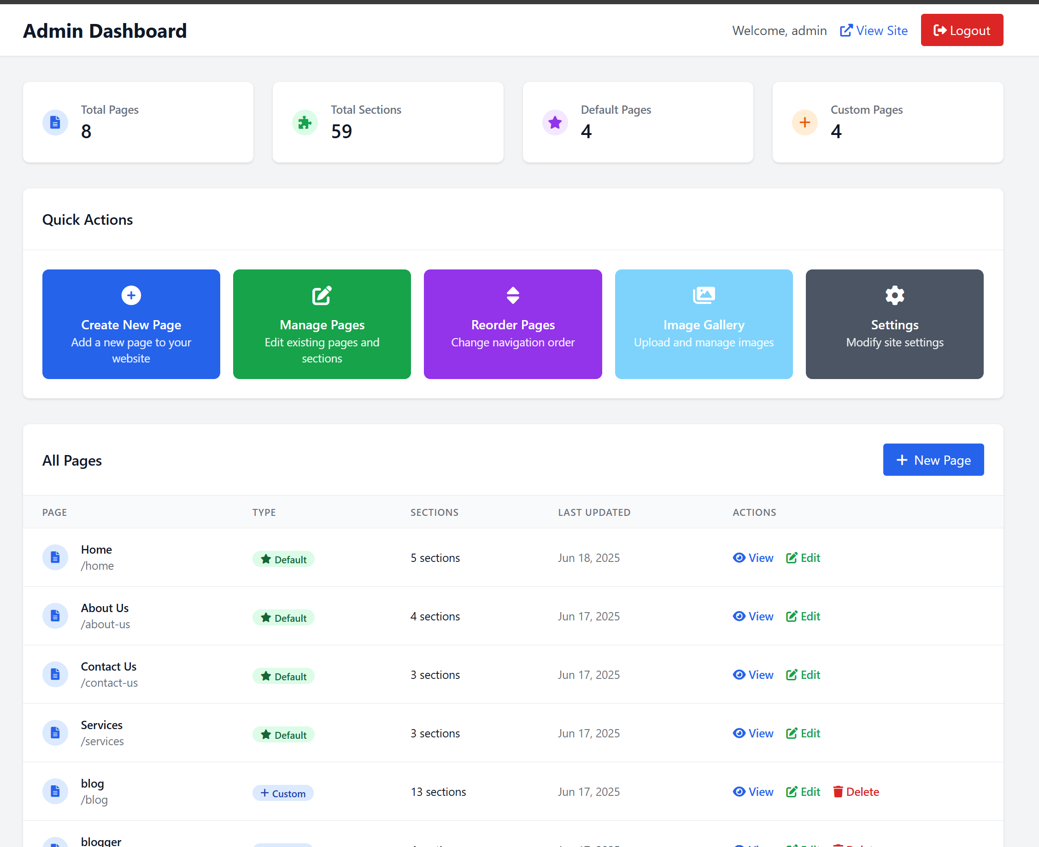Click the Contact Us row document icon

55,674
